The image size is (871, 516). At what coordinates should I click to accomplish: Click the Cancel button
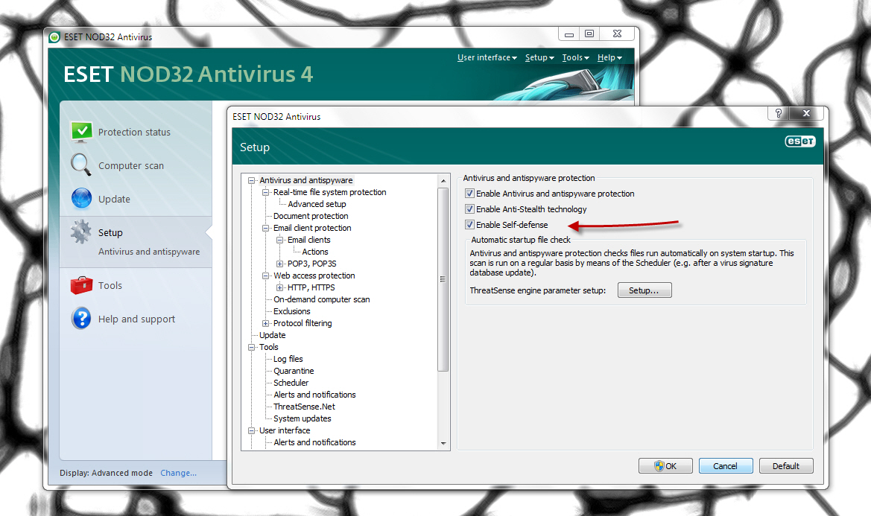coord(726,466)
